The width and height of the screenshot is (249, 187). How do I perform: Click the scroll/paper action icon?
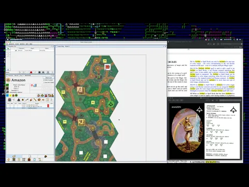47,100
